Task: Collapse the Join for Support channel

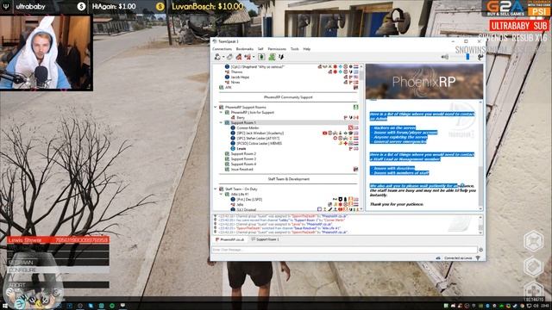Action: pyautogui.click(x=221, y=113)
